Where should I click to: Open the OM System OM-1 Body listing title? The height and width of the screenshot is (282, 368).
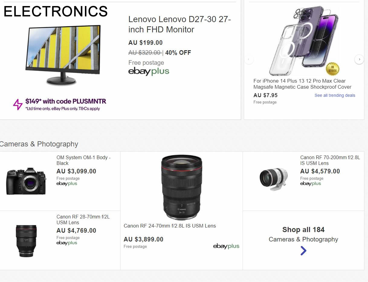tap(83, 160)
